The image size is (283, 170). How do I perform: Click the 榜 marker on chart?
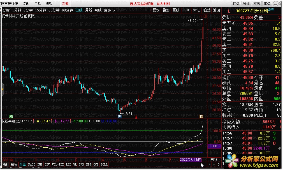click(x=201, y=116)
